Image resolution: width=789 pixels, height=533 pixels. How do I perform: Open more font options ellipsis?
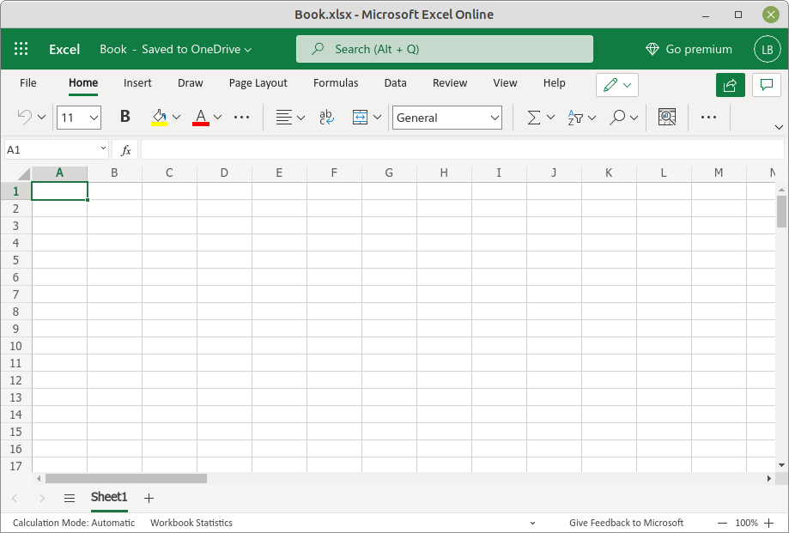[x=241, y=118]
